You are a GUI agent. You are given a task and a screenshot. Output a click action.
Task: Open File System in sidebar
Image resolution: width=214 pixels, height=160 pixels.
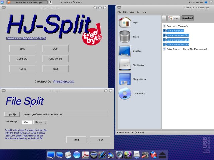pos(139,65)
